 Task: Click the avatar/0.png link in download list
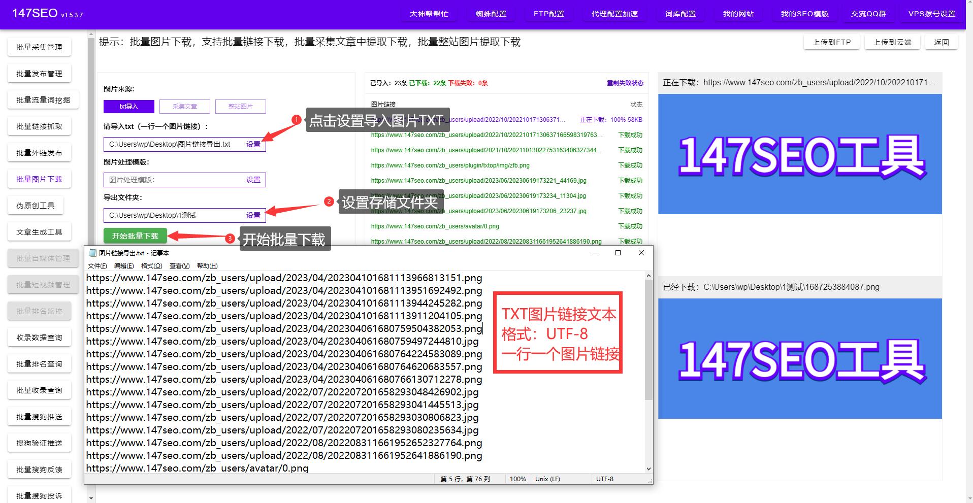click(435, 226)
